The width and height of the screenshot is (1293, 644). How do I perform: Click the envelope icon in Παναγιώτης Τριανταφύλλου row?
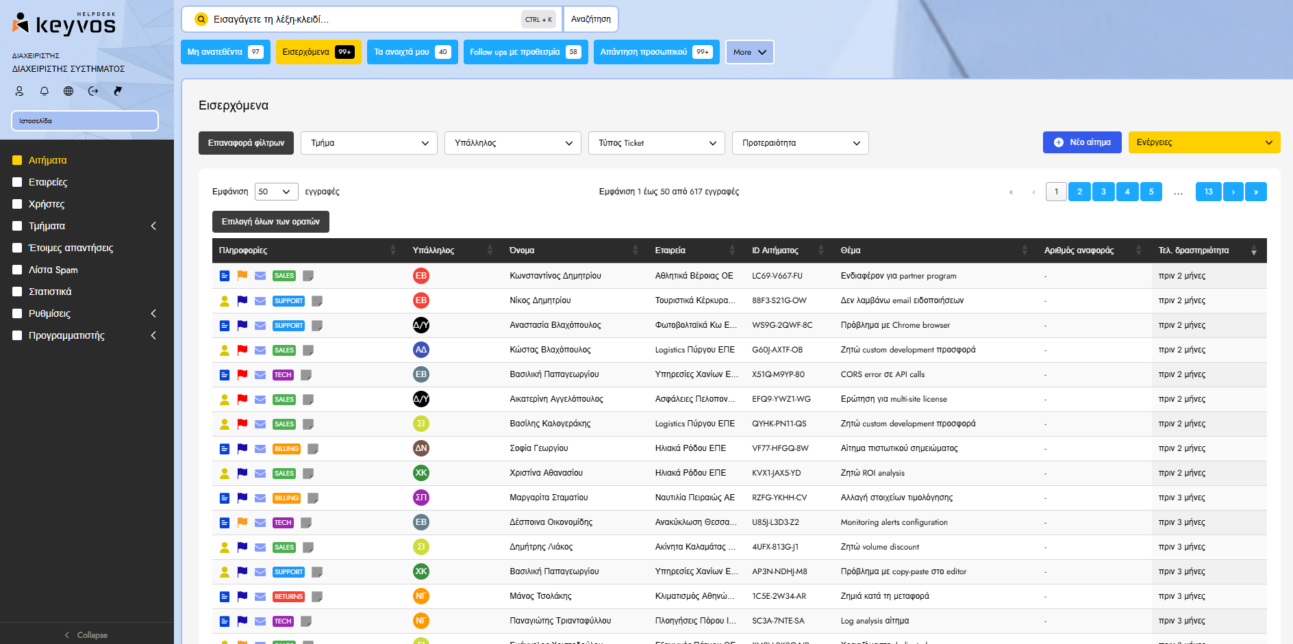click(x=260, y=621)
